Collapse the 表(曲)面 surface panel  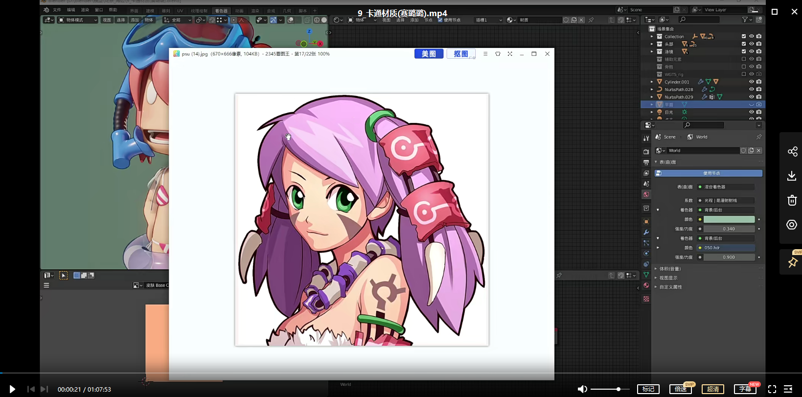coord(656,162)
